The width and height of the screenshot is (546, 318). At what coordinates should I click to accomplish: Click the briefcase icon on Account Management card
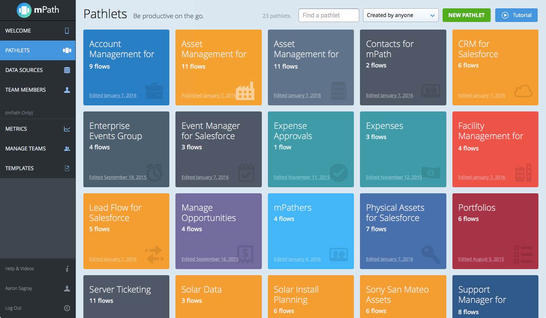coord(154,91)
